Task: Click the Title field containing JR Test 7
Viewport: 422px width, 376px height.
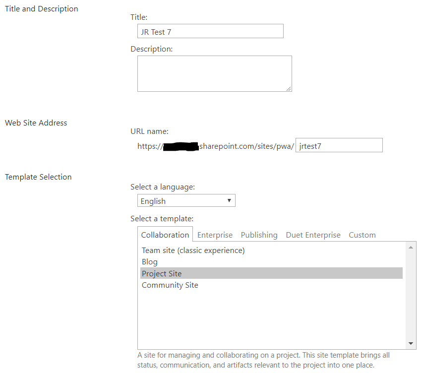Action: pos(210,31)
